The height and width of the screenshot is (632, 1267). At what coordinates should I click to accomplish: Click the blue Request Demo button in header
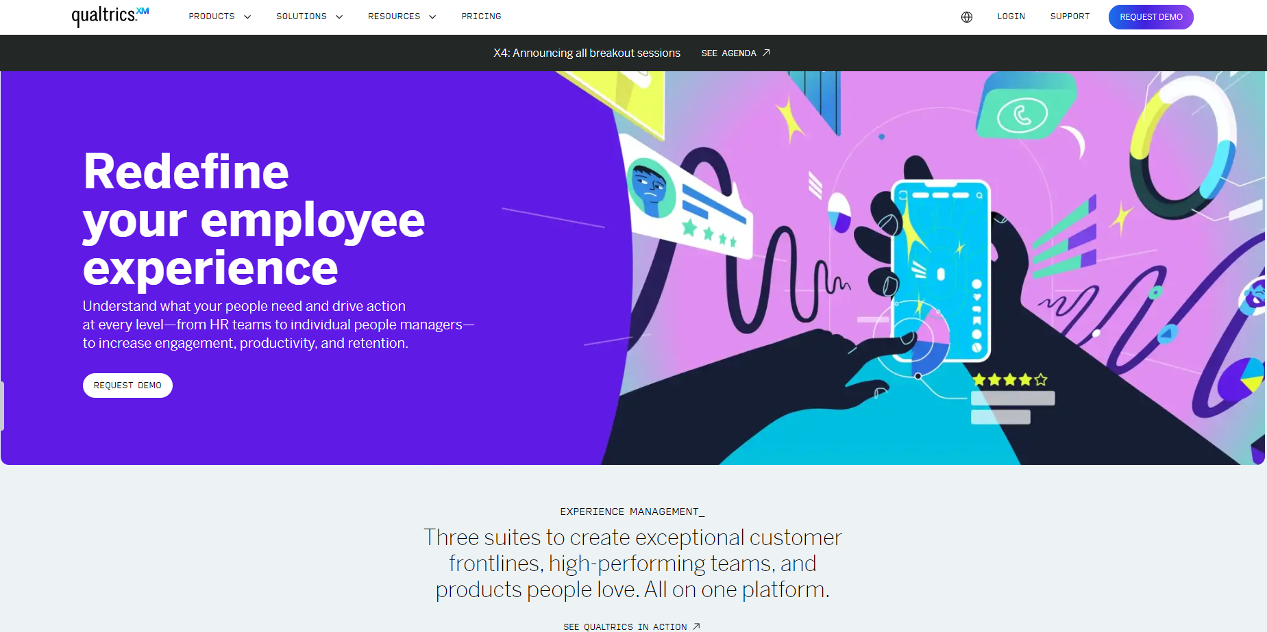point(1151,17)
